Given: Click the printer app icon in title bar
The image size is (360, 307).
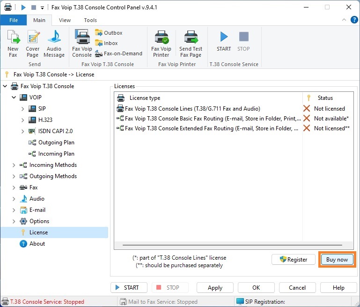Looking at the screenshot, I should (8, 7).
